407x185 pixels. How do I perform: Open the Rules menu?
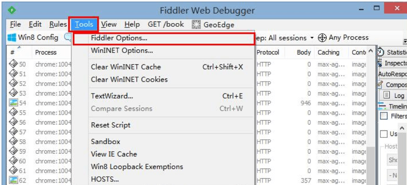coord(57,24)
